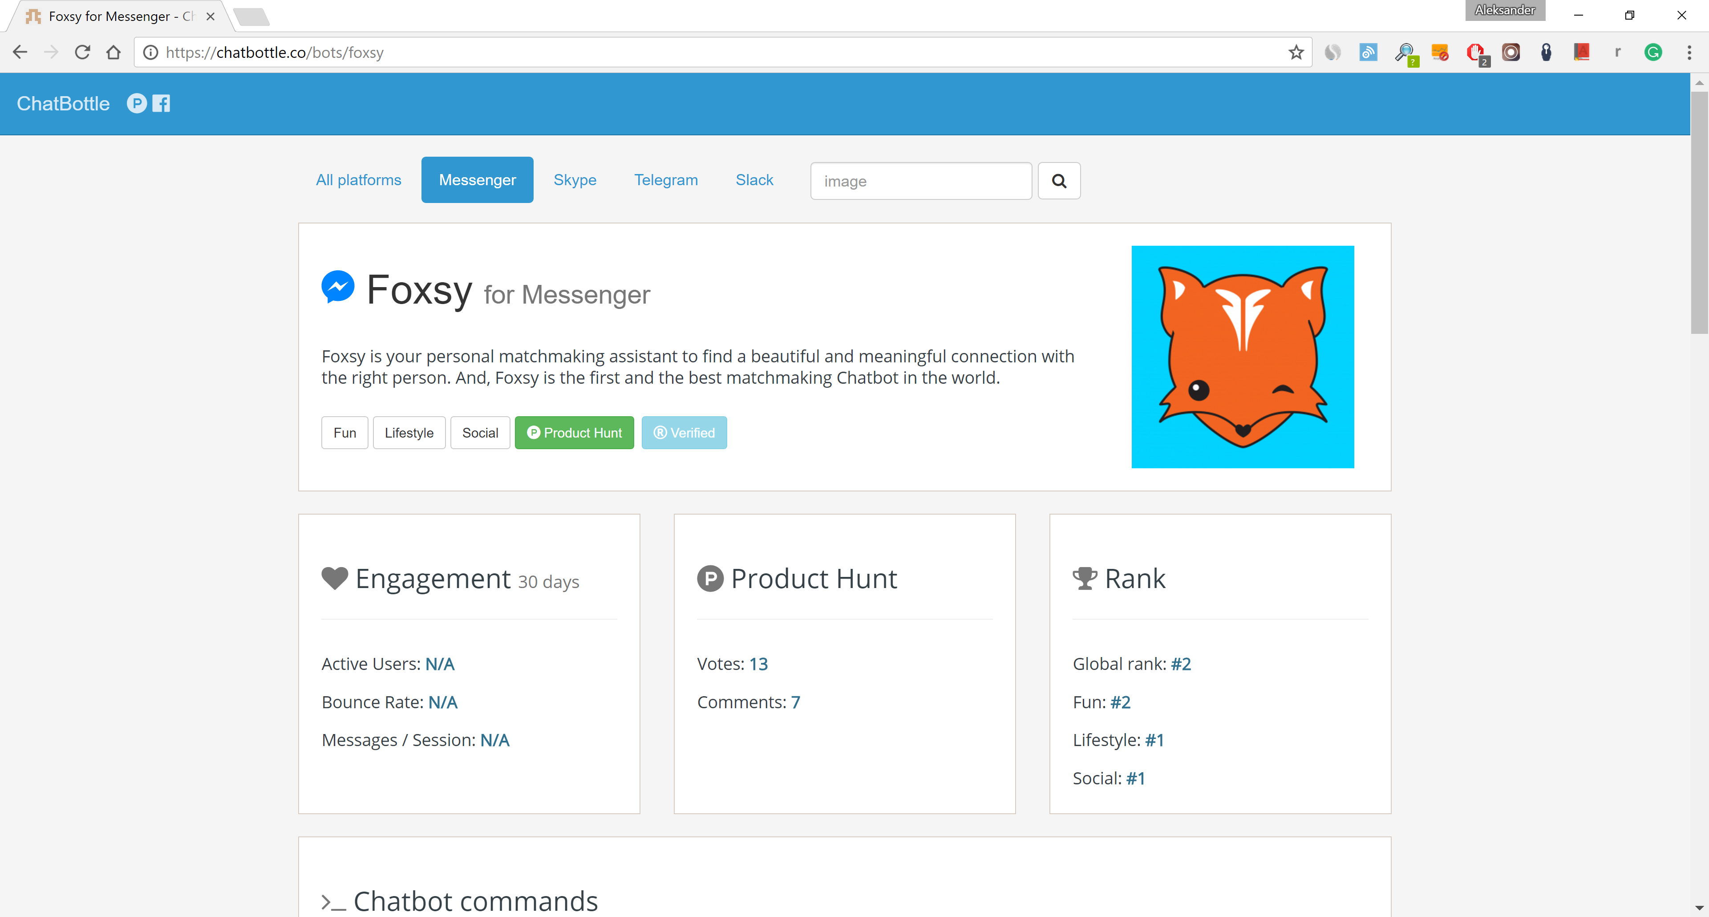
Task: Click the ChatBottle logo link
Action: [63, 104]
